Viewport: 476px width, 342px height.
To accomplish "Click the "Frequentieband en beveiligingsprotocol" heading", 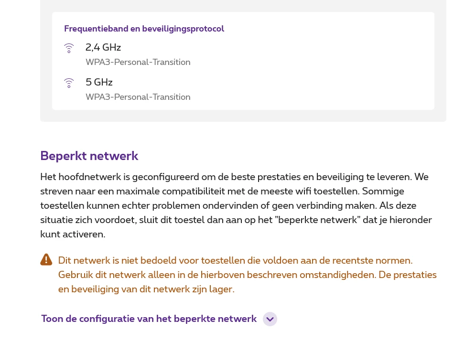I will (x=144, y=29).
